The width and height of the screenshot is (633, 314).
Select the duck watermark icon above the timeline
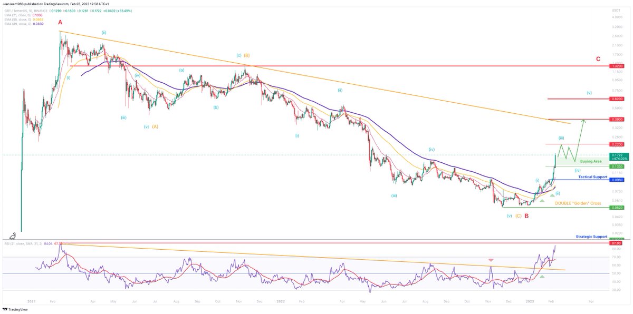click(13, 237)
